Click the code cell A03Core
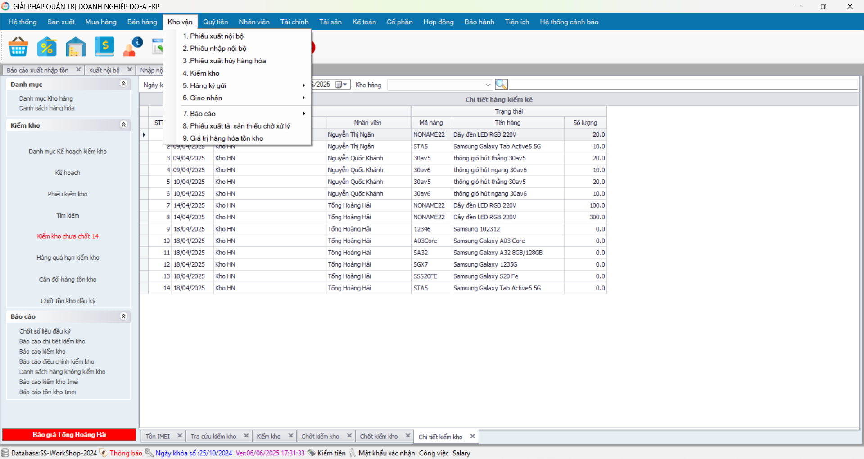The image size is (864, 459). (x=431, y=241)
